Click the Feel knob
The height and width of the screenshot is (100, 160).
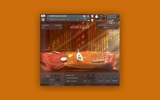point(108,78)
